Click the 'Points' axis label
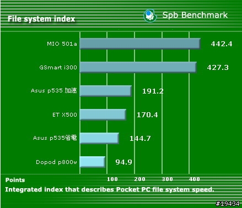This screenshot has height=208, width=242. (x=15, y=180)
